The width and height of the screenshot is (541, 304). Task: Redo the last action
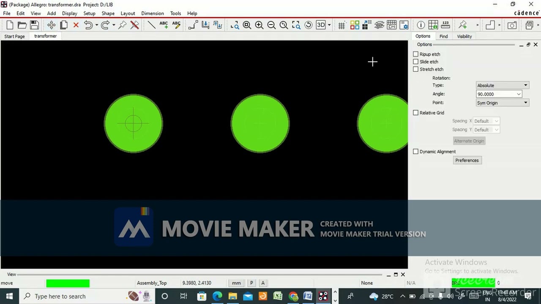click(105, 25)
